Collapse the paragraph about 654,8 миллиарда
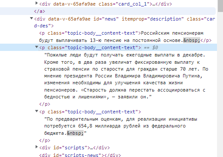 pos(36,111)
